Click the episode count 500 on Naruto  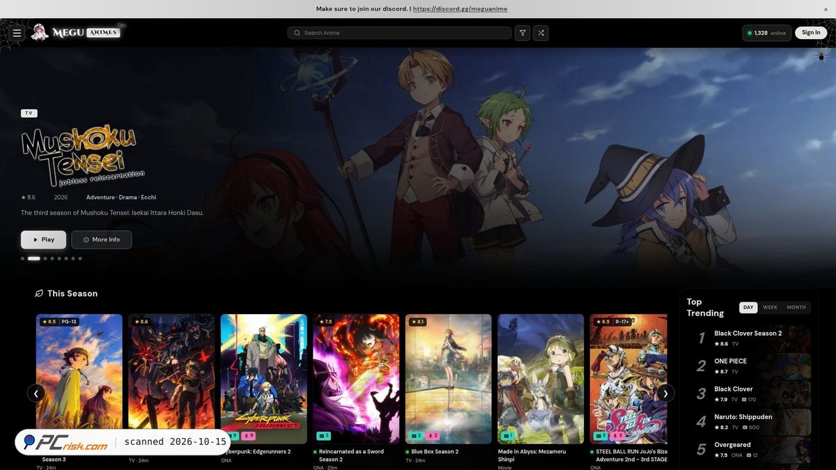pos(750,428)
